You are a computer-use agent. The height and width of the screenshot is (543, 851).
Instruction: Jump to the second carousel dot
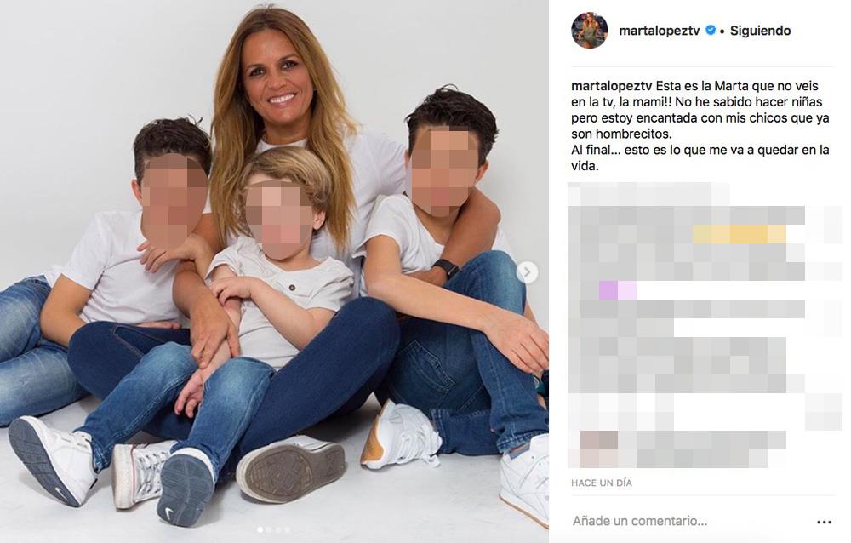click(x=269, y=529)
